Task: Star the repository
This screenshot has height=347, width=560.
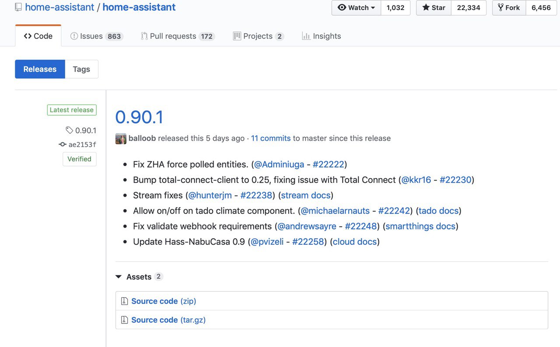Action: coord(434,8)
